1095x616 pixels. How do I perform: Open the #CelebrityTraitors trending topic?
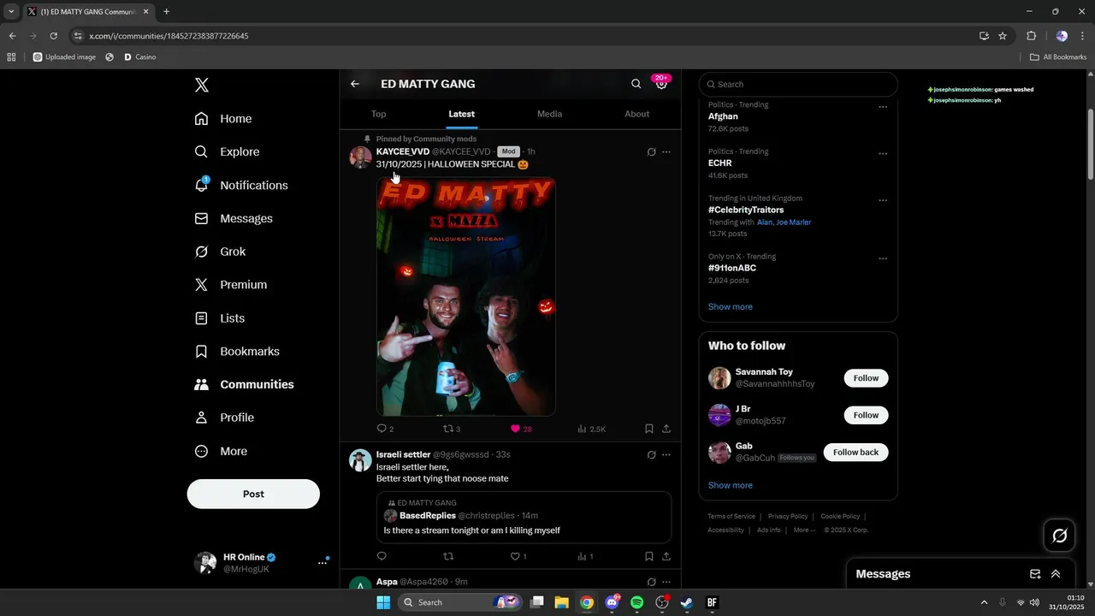(746, 210)
